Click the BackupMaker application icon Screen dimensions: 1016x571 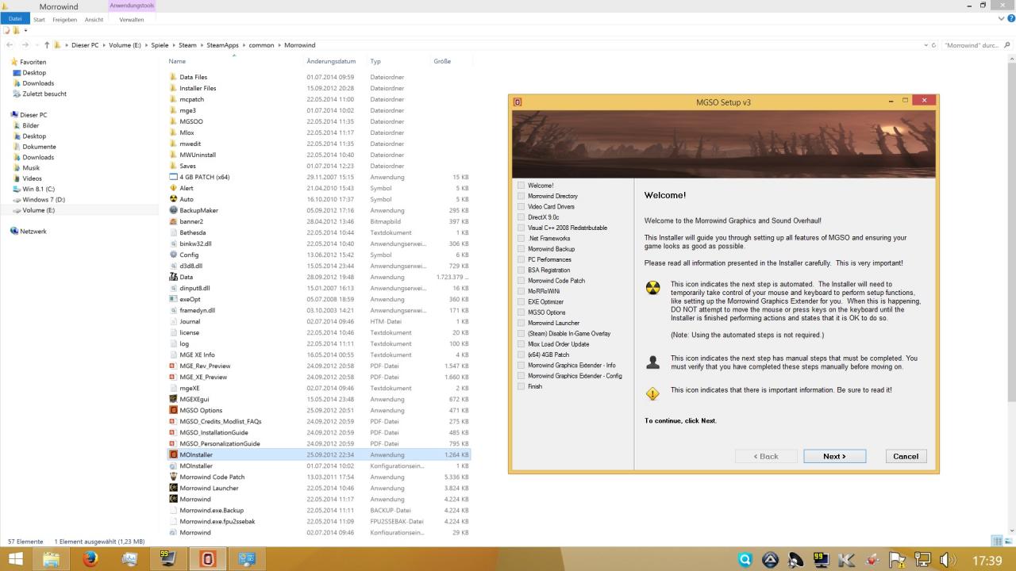click(173, 211)
